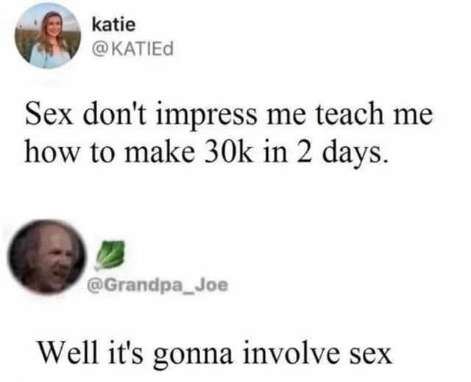Click the leafy green emoji icon

tap(110, 253)
